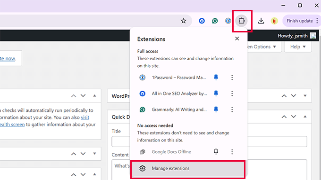This screenshot has height=180, width=321.
Task: Open the Chrome profile avatar
Action: pos(274,21)
